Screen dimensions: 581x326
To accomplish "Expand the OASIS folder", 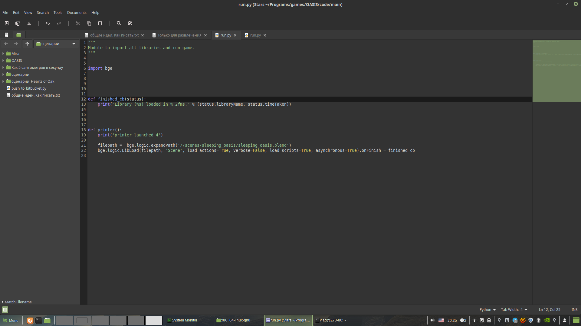I will tap(3, 60).
